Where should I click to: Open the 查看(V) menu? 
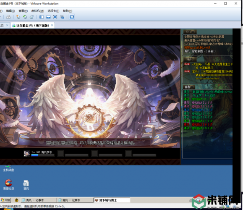(23, 11)
